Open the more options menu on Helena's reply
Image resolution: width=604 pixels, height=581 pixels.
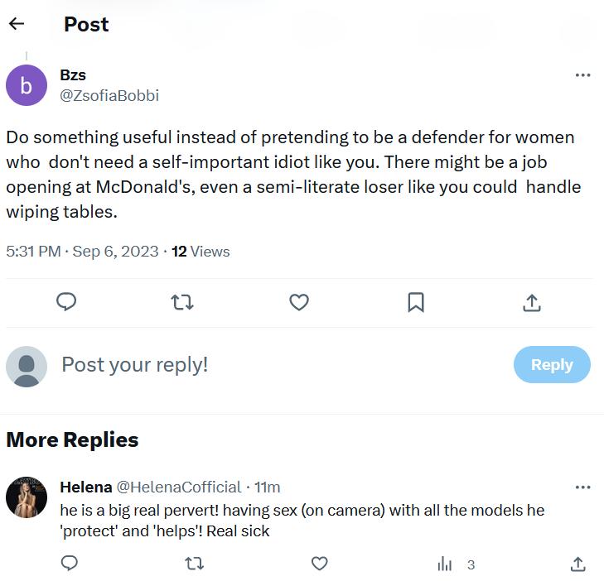pos(582,487)
